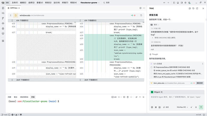Open the MiniMax-M3 model dropdown
Screen dimensions: 207x116
pos(182,107)
